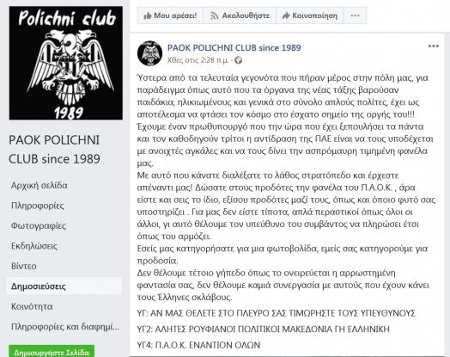Open the Polichni club 1989 profile picture
This screenshot has height=357, width=450.
(x=66, y=63)
